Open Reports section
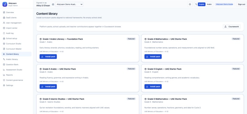Screen dimensions: 247x114 point(16,75)
